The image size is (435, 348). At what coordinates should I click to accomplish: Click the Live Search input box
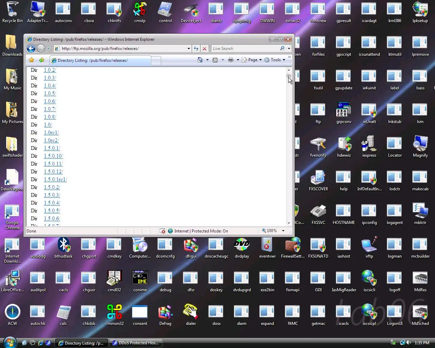pyautogui.click(x=245, y=49)
